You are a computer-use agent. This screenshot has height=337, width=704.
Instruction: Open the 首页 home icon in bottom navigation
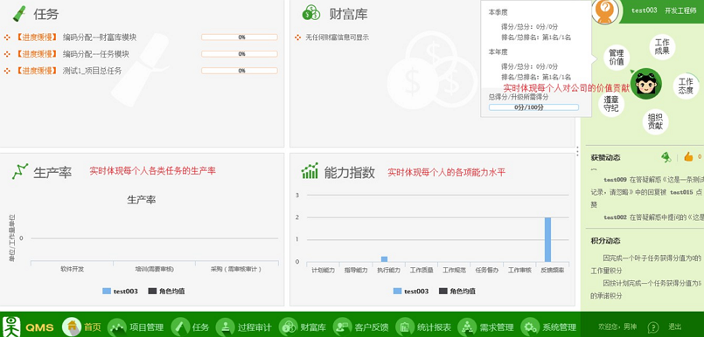72,327
